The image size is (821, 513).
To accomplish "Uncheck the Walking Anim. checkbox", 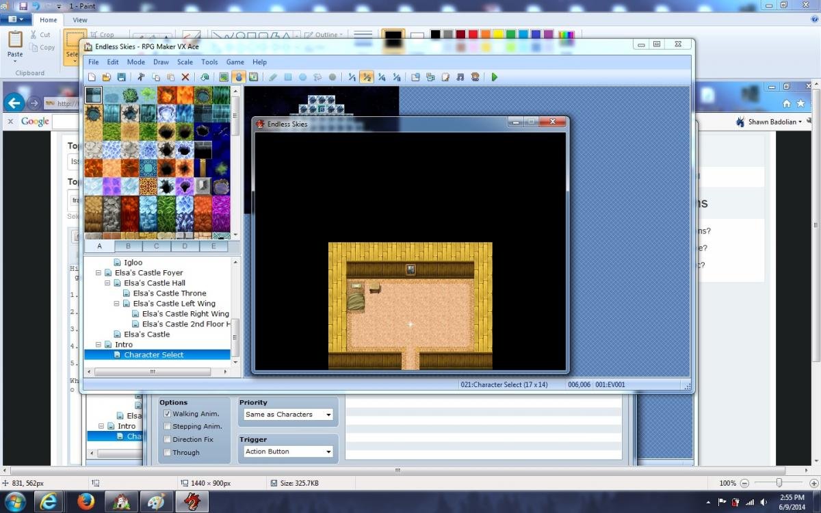I will click(x=168, y=414).
